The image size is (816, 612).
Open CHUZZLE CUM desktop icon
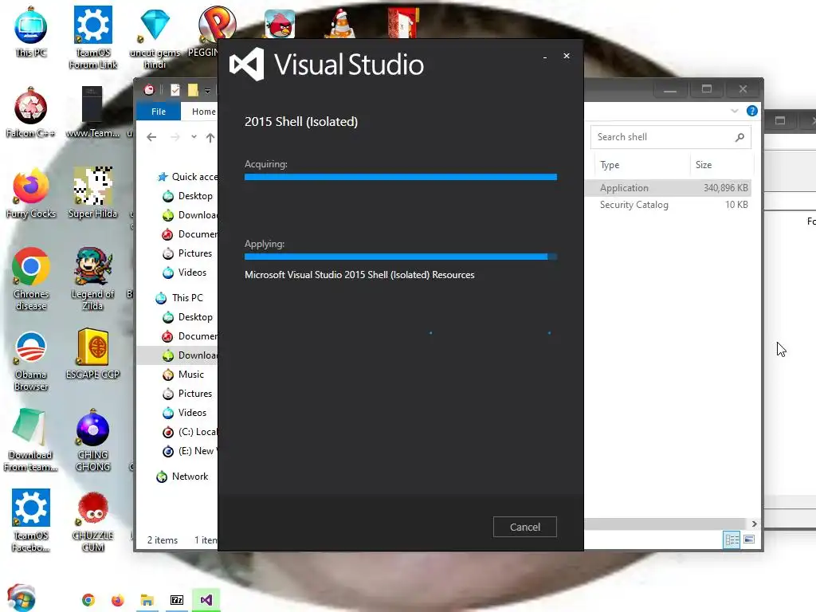tap(92, 521)
